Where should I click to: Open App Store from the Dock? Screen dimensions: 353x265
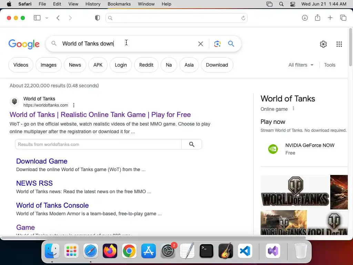tap(149, 251)
